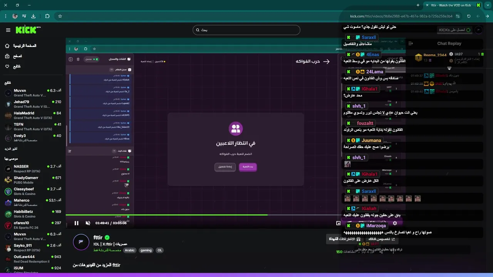Image resolution: width=493 pixels, height=277 pixels.
Task: Open browser tab search dropdown
Action: (487, 5)
